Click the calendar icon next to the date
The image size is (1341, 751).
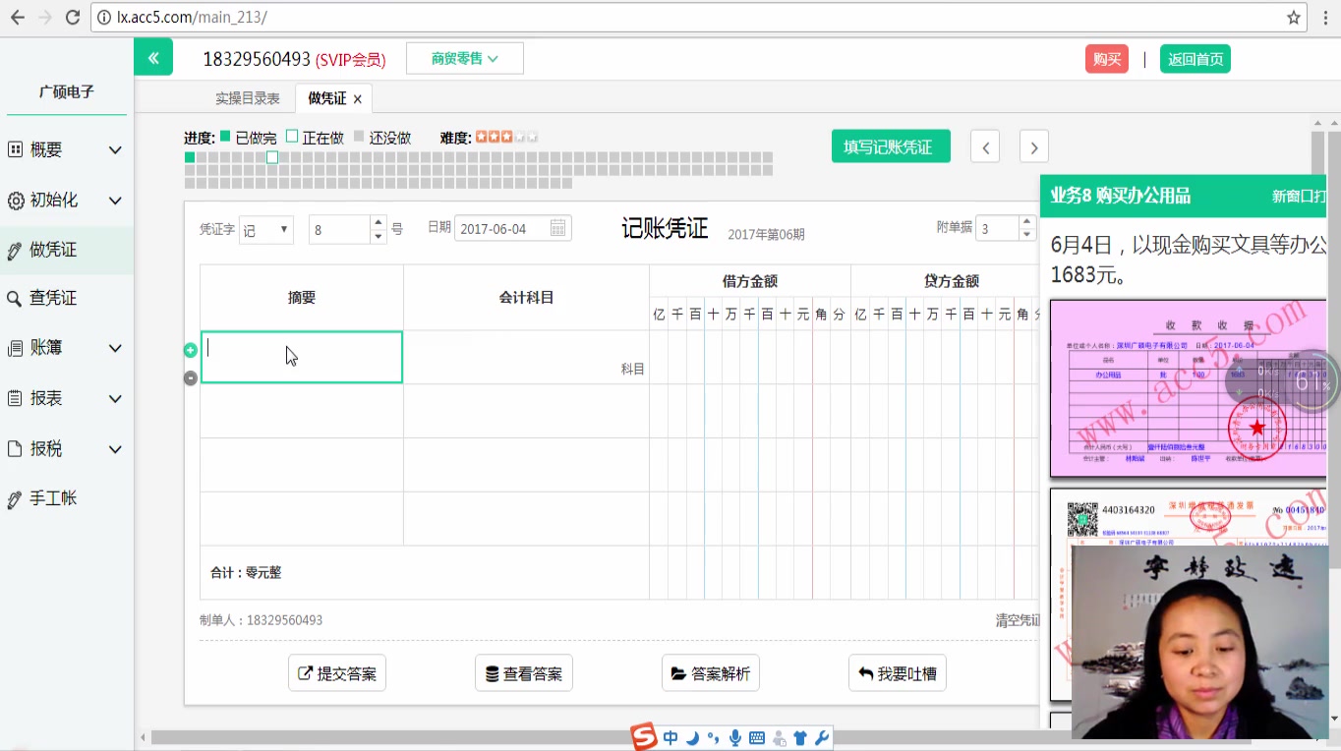pos(556,227)
